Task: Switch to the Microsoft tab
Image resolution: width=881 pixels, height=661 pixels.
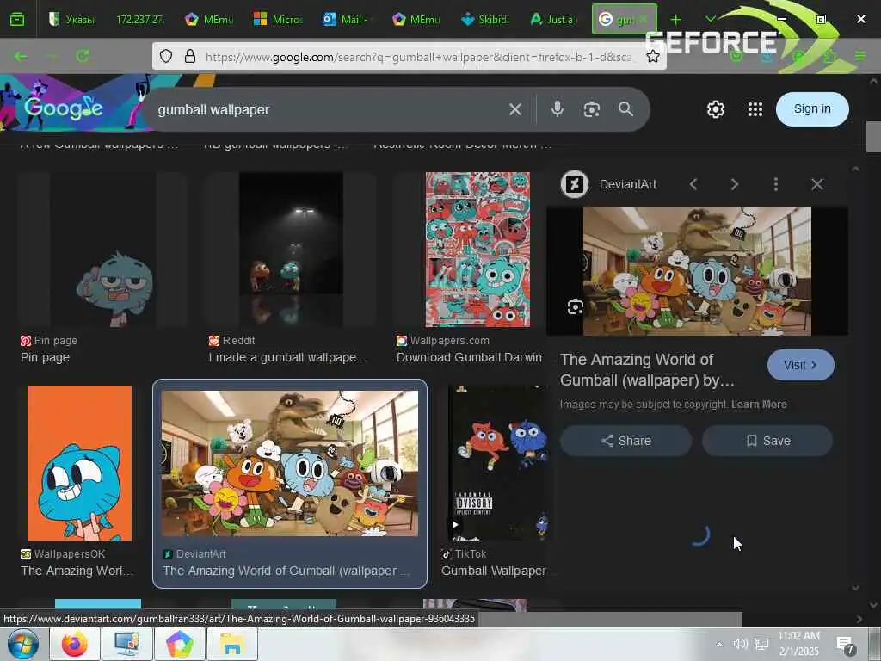Action: (278, 20)
